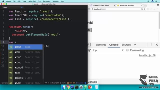Open the Selection menu
160x90 pixels.
[x=32, y=1]
